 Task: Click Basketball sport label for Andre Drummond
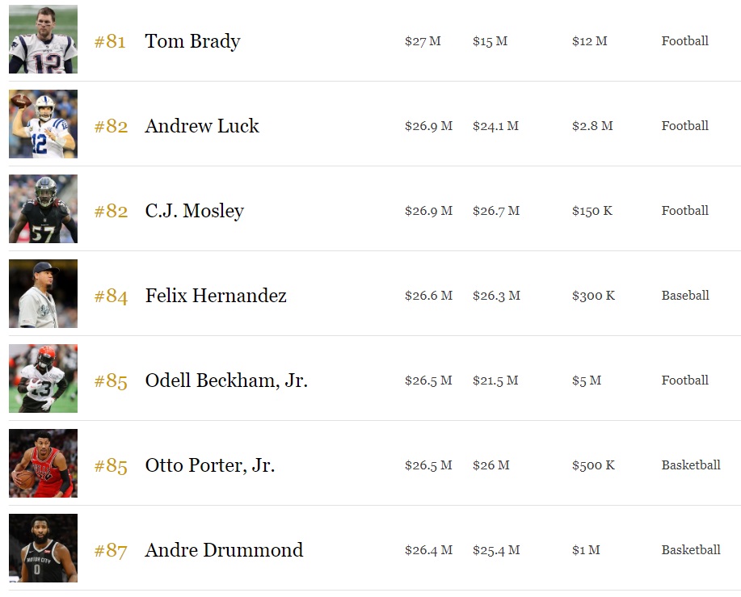click(691, 550)
